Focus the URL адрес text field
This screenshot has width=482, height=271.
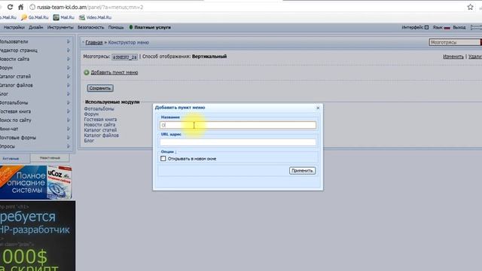(x=238, y=142)
